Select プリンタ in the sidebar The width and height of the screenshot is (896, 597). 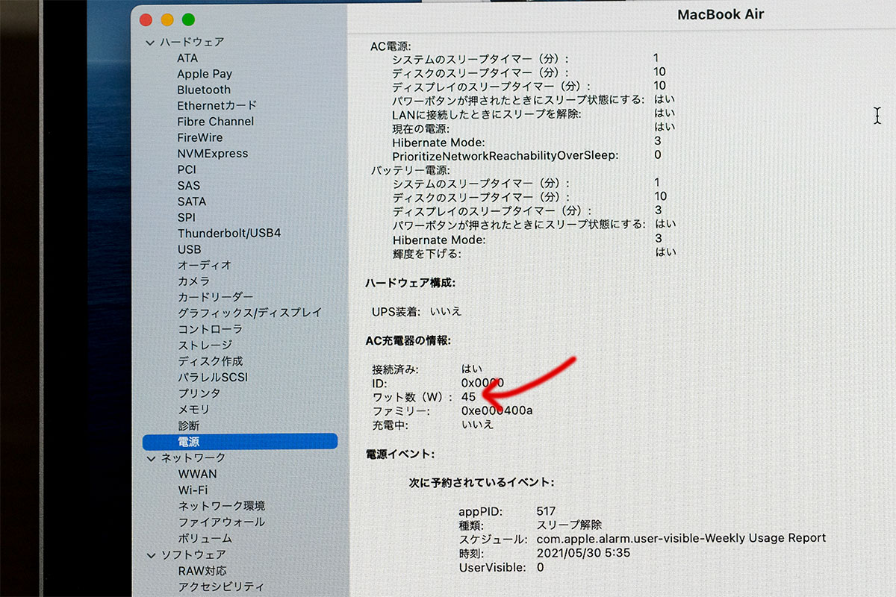199,393
